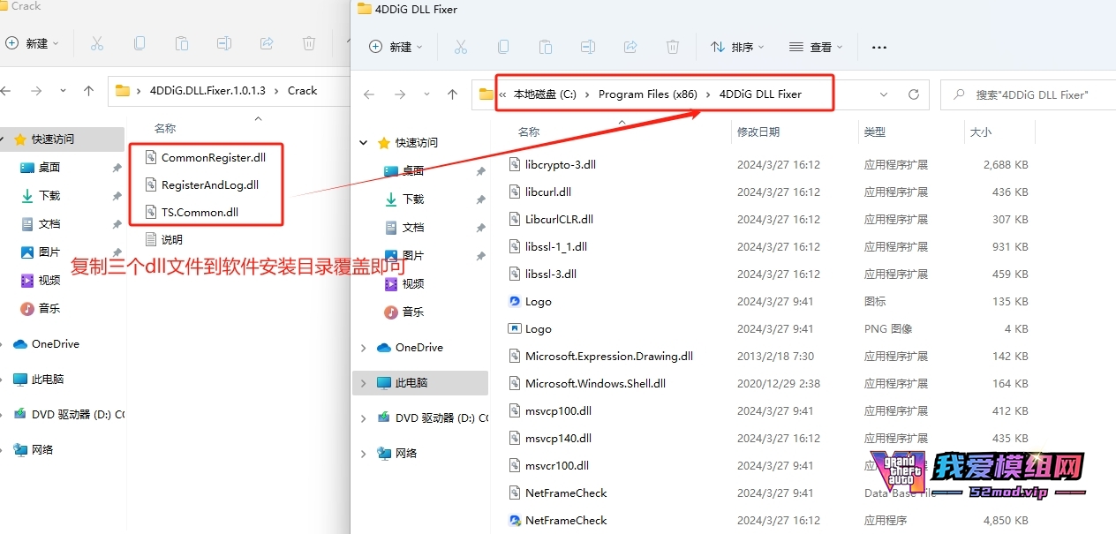Click Cut scissors icon in the Crack window
The image size is (1116, 534).
(x=97, y=43)
